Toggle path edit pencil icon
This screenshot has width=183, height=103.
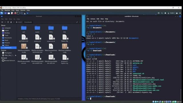point(77,22)
